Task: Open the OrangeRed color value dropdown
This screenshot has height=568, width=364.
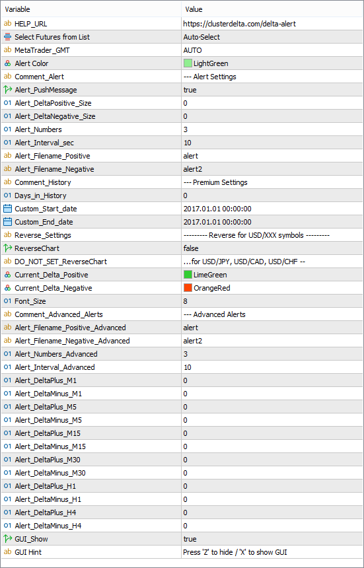Action: 272,288
